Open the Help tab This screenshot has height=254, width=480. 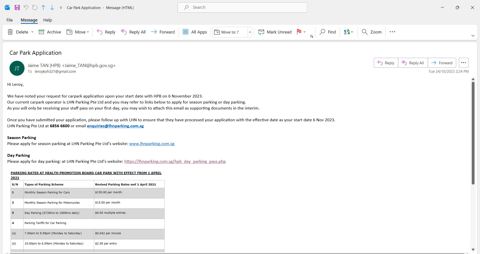tap(48, 20)
